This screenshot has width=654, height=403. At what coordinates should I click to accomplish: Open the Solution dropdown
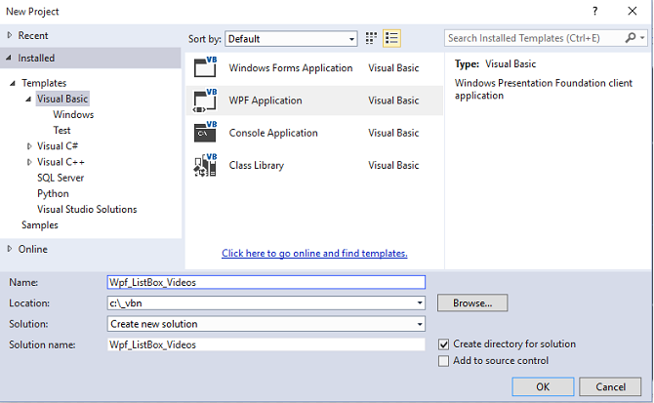pos(266,324)
